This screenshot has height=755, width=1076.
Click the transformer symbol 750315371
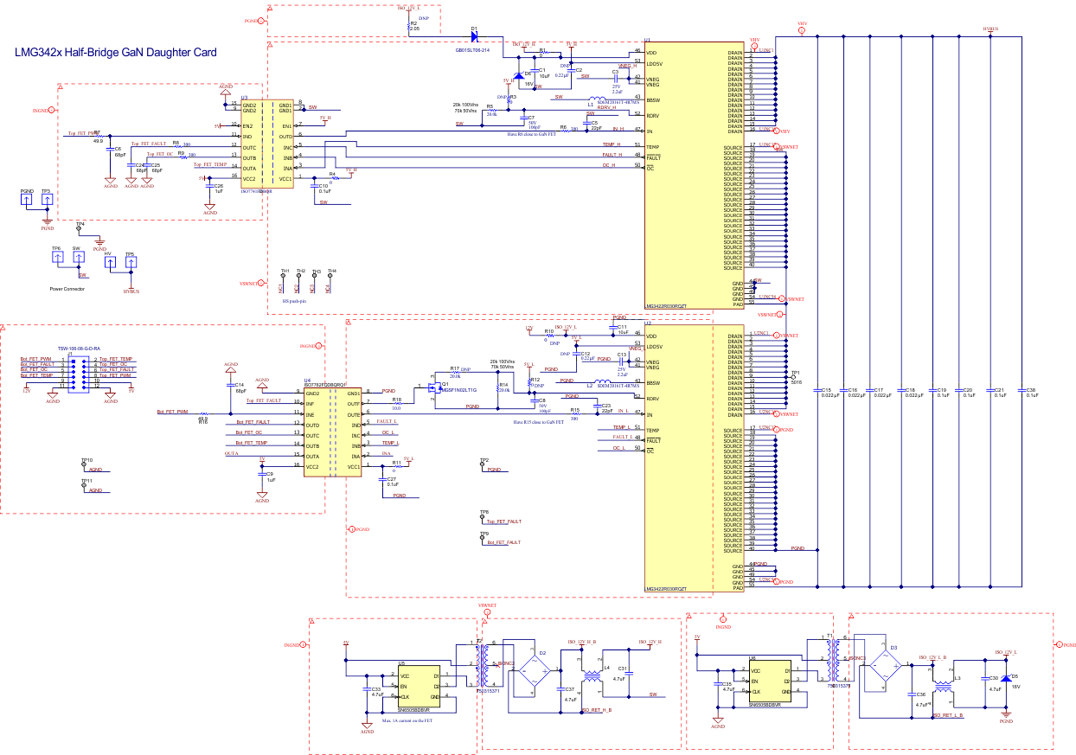pyautogui.click(x=481, y=666)
